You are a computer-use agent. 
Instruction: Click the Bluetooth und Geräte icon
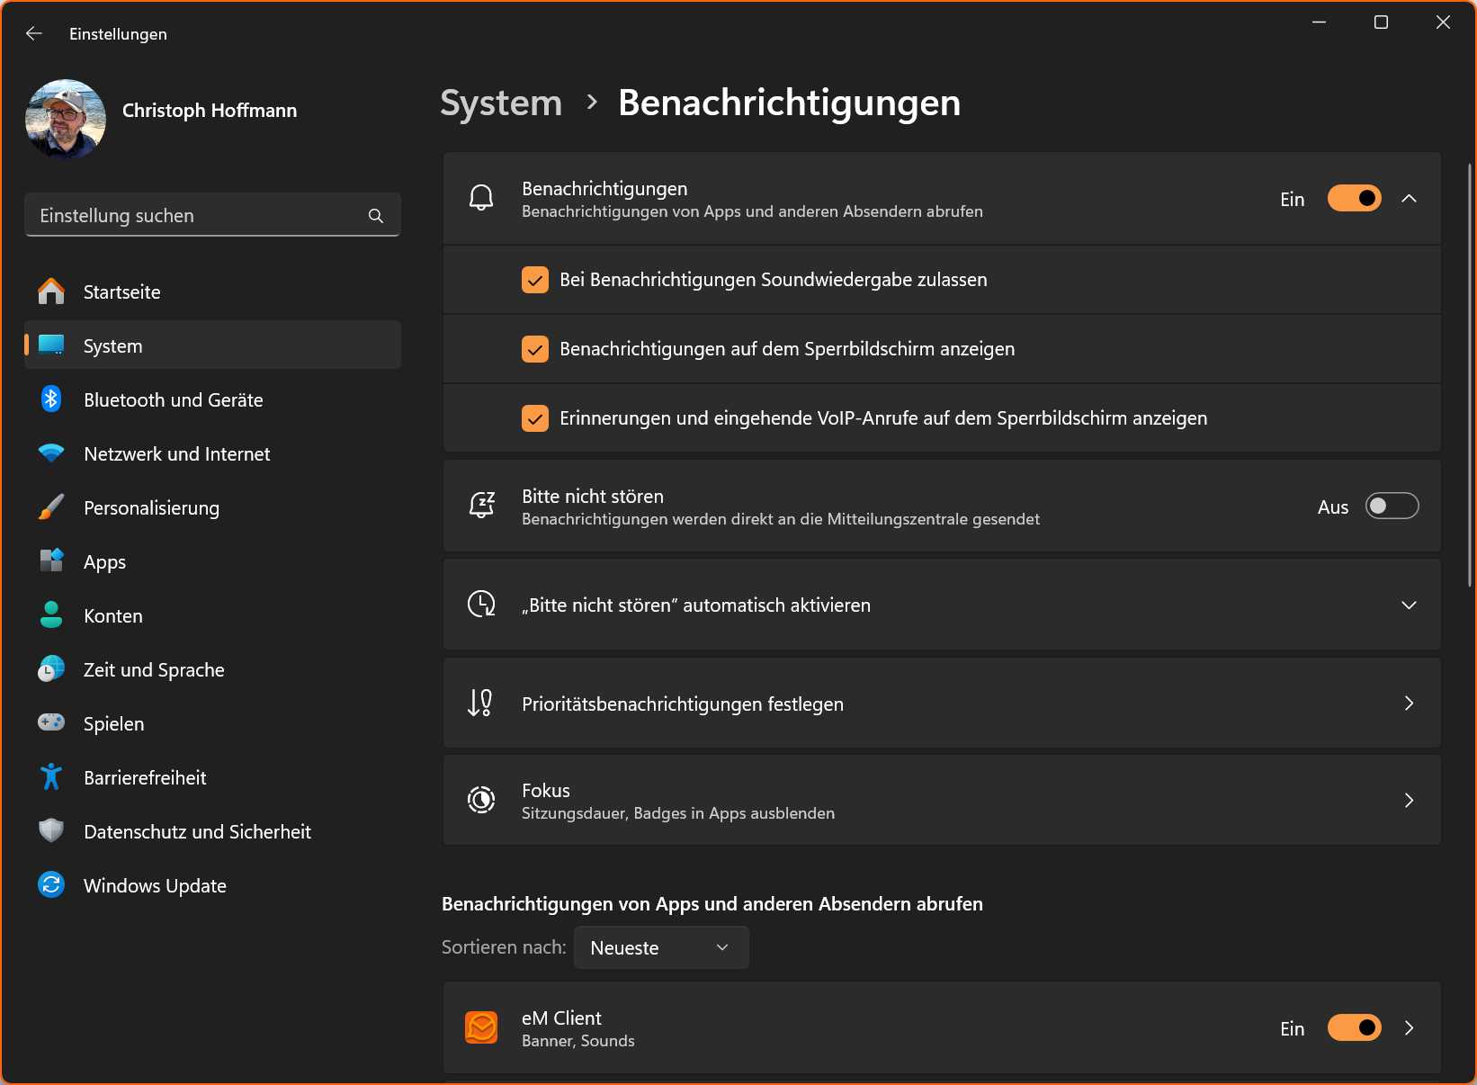pyautogui.click(x=51, y=399)
